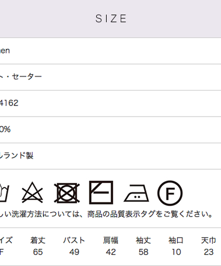Select the セーター category text
Screen dimensions: 221x266
pos(27,77)
